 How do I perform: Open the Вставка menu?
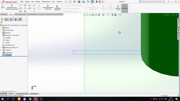coord(38,2)
